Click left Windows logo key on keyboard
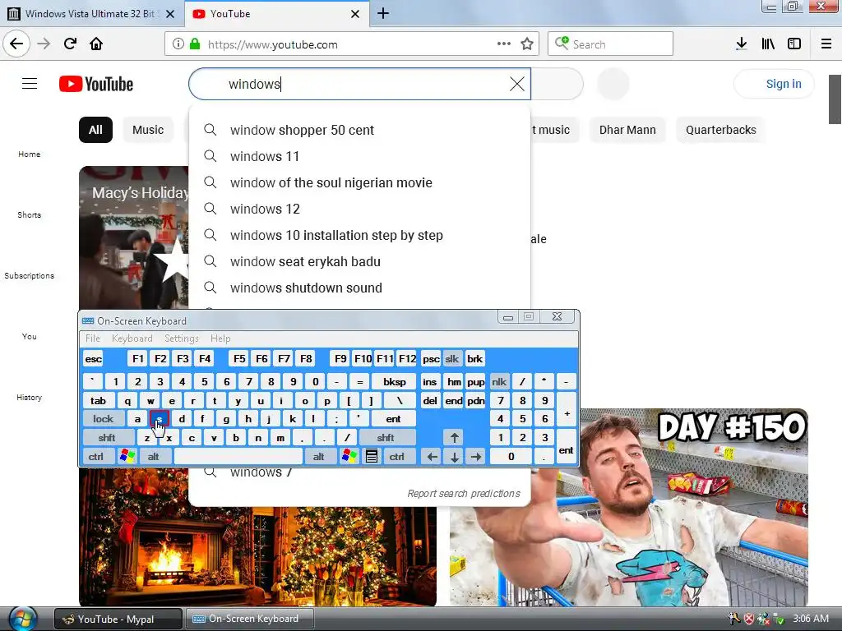 (x=127, y=456)
